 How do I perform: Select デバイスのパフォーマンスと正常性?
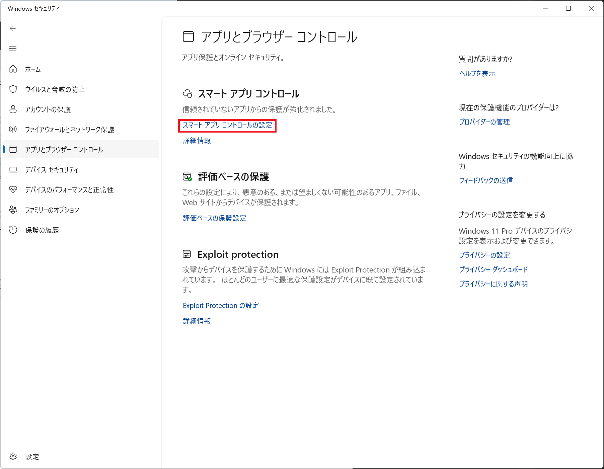[69, 190]
